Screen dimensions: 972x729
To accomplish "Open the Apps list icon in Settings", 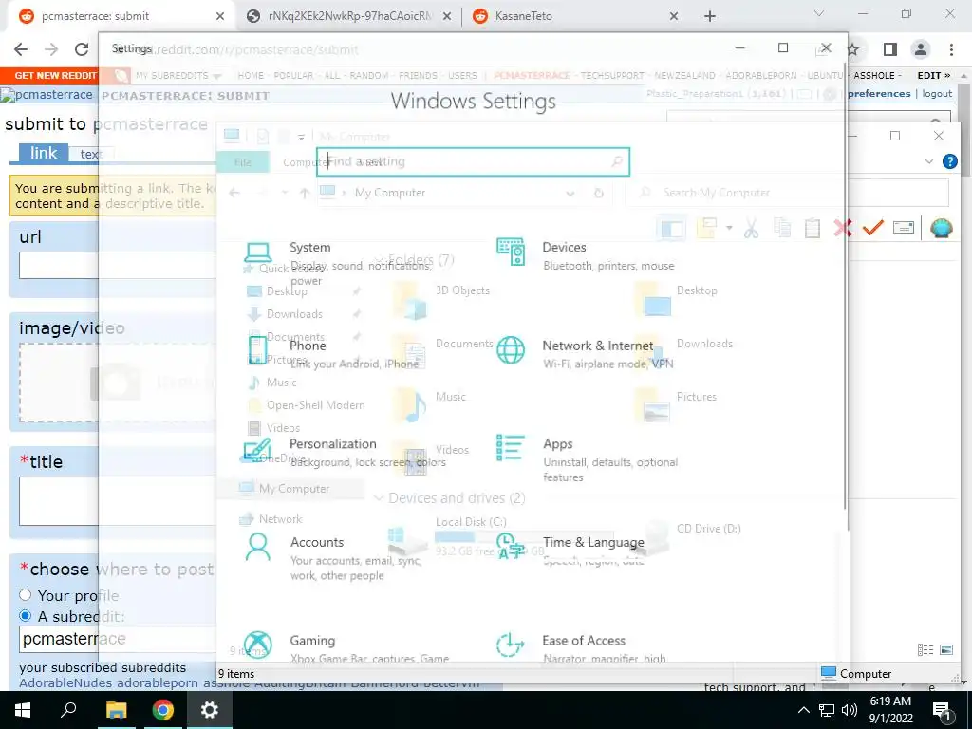I will (x=511, y=448).
